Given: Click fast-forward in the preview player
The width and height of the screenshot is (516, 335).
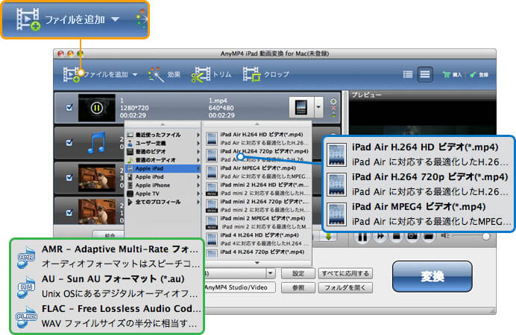Looking at the screenshot, I should coord(380,237).
